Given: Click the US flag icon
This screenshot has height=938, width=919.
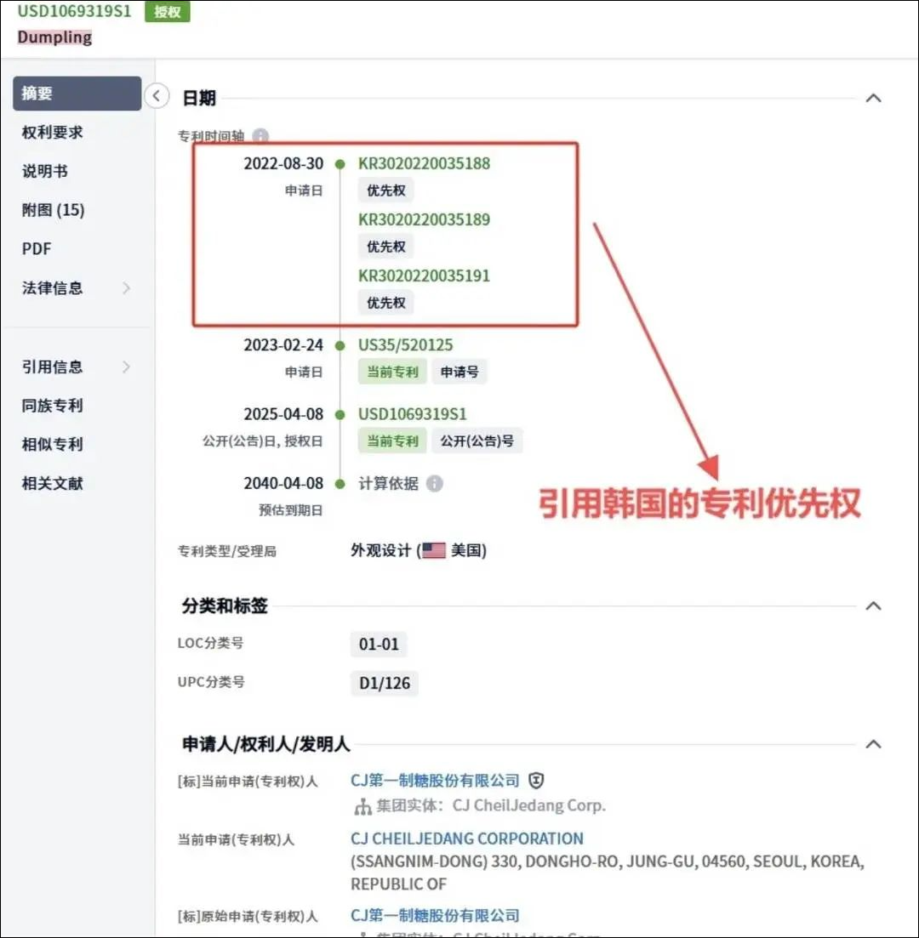Looking at the screenshot, I should [x=433, y=550].
